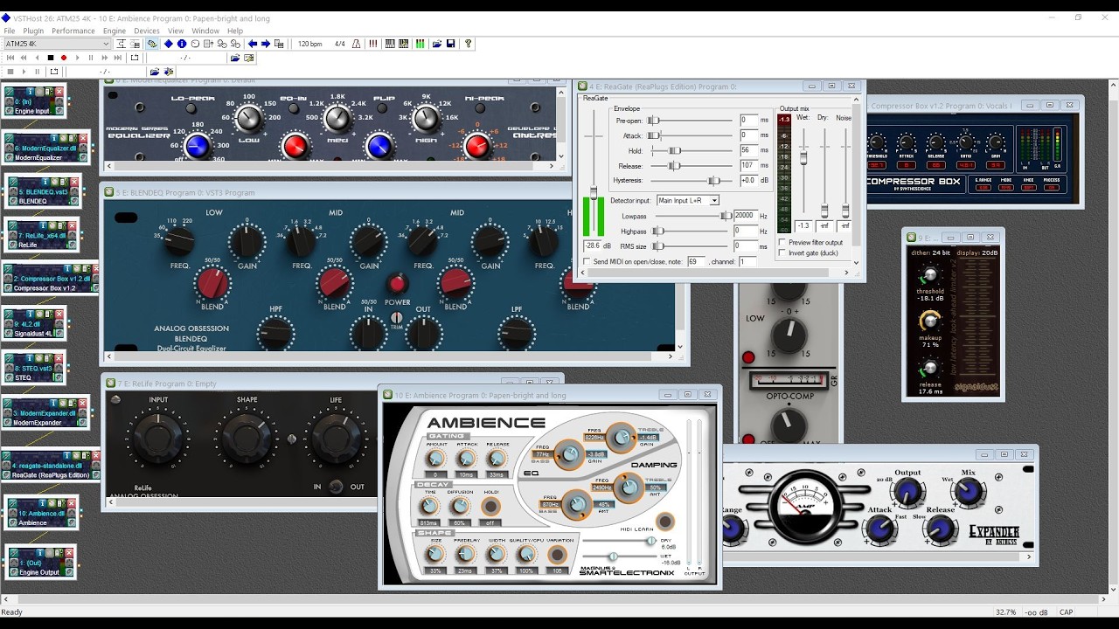This screenshot has height=629, width=1119.
Task: Adjust the Release slider in ReaGate
Action: (675, 165)
